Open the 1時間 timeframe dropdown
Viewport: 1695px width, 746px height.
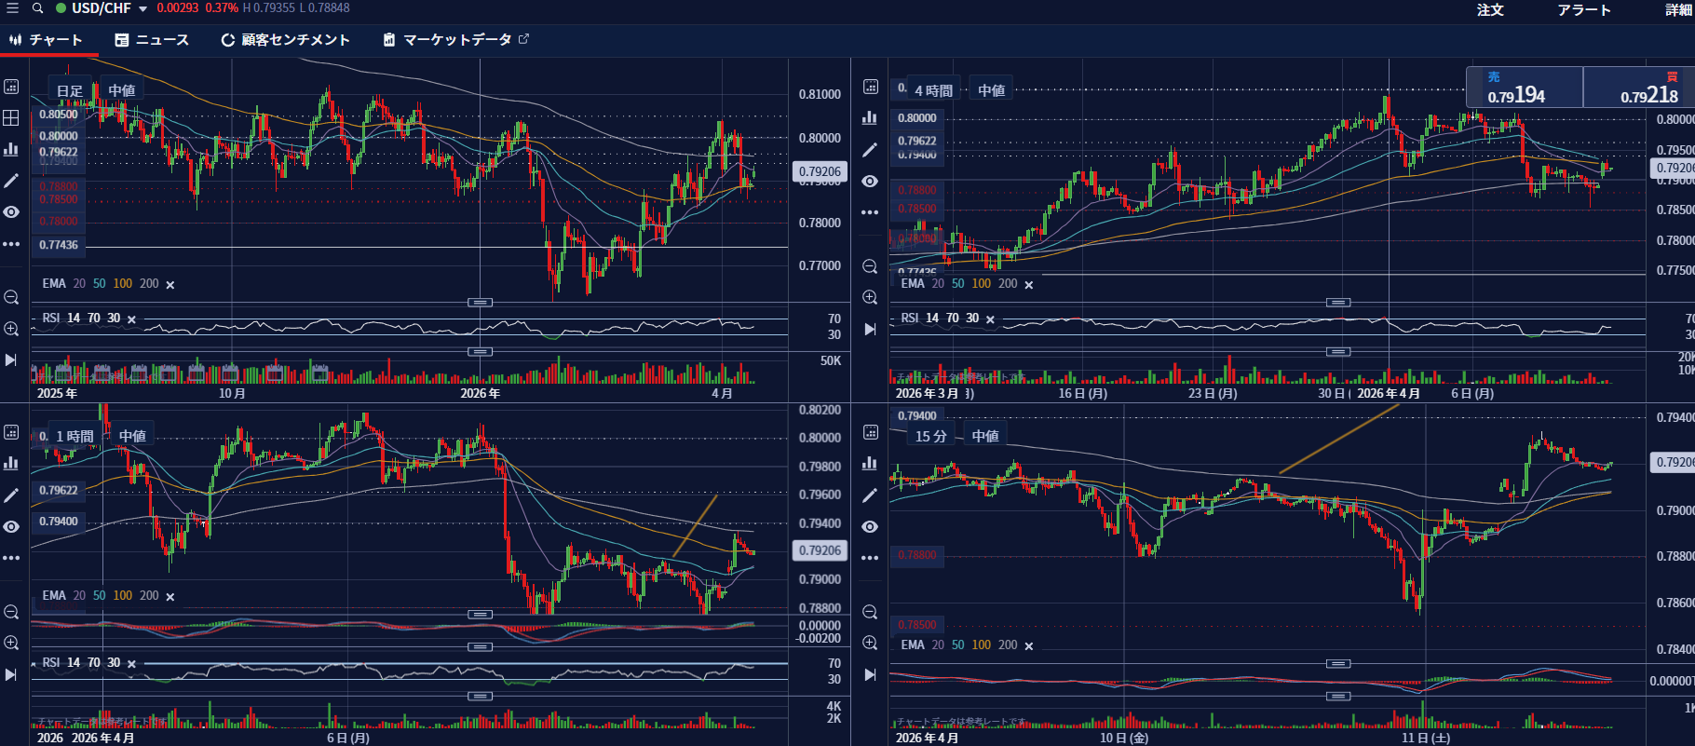75,436
